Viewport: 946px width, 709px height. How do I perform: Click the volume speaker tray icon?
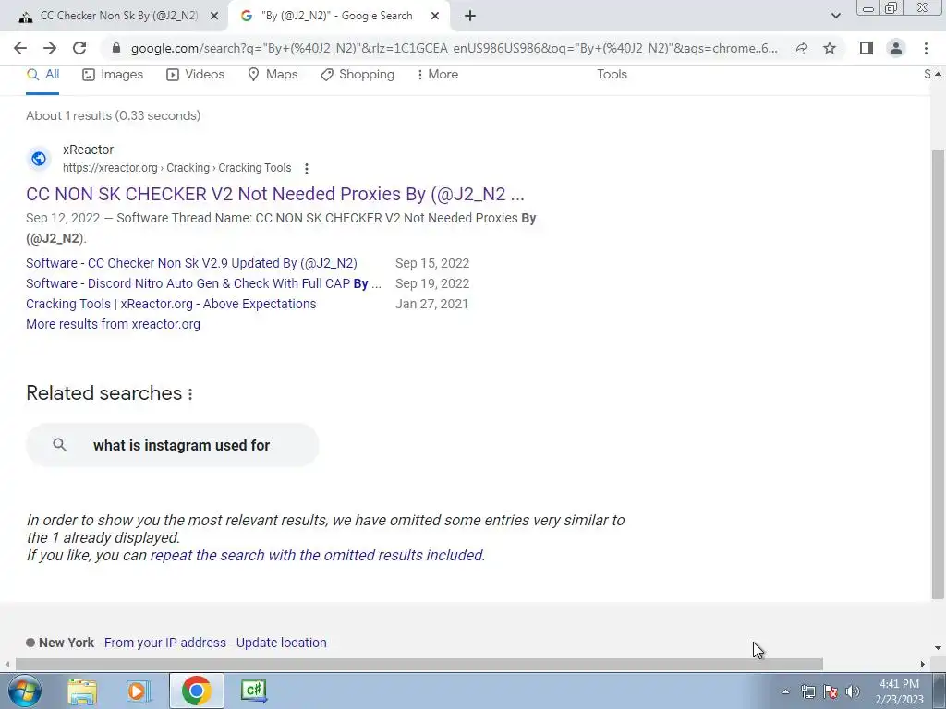click(x=853, y=691)
